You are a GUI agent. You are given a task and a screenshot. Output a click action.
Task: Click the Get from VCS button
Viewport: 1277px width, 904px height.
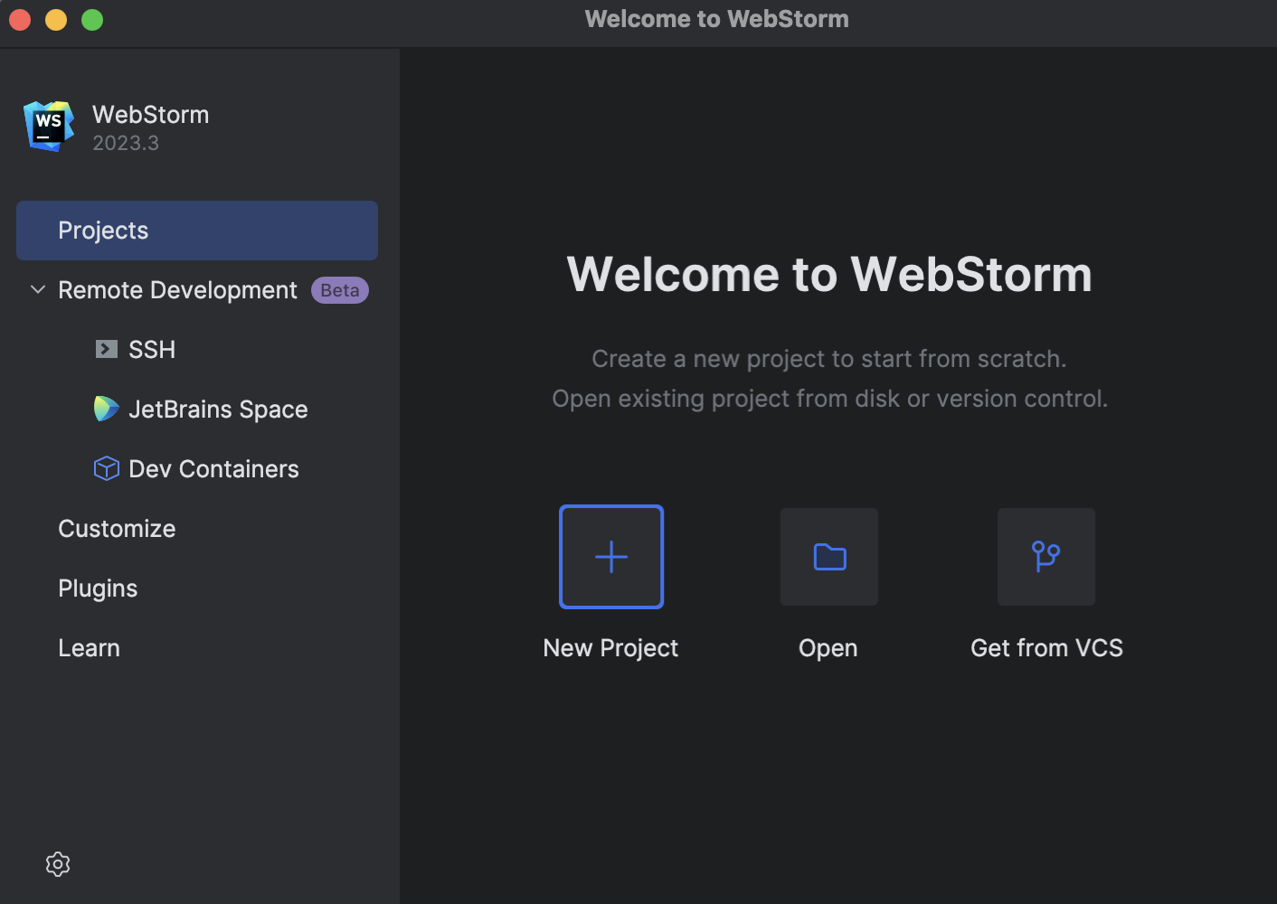[1046, 647]
